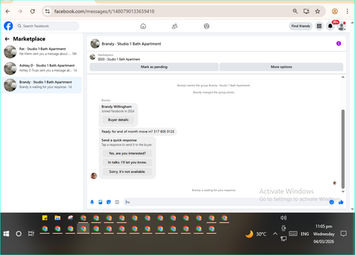
Task: Open the Chrome three-dot menu
Action: coord(347,11)
